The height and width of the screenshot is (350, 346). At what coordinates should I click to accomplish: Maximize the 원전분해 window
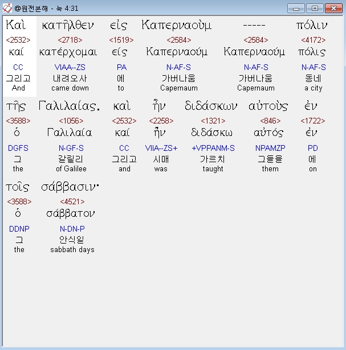coord(315,9)
